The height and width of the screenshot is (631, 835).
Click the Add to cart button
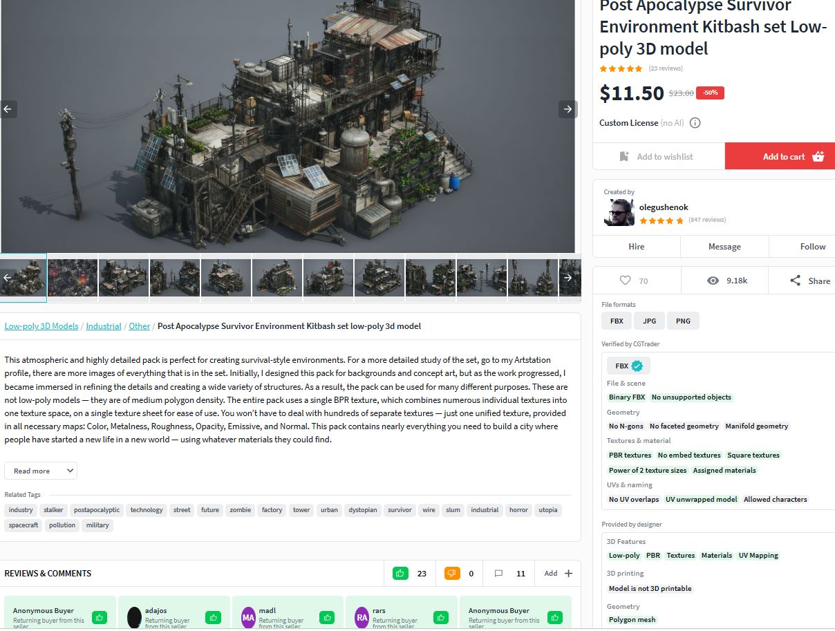point(780,156)
